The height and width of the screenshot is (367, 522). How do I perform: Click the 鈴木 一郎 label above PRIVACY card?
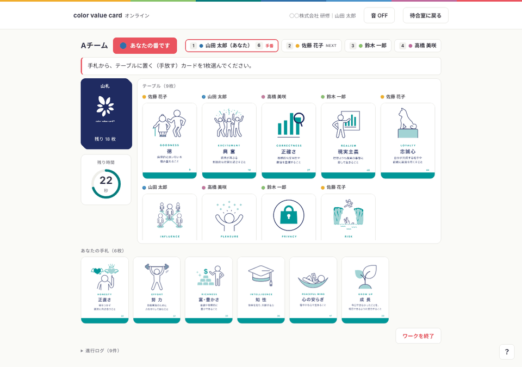tap(277, 187)
